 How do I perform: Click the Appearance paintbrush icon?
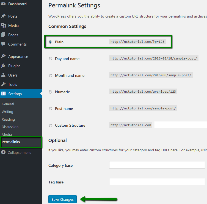point(3,56)
